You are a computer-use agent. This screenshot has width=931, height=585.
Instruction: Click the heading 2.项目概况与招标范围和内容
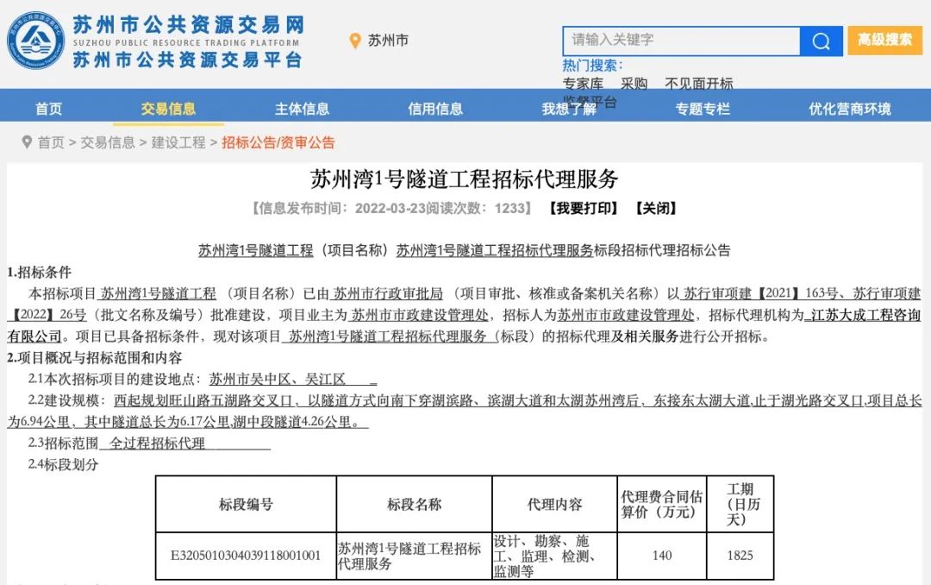pos(95,358)
